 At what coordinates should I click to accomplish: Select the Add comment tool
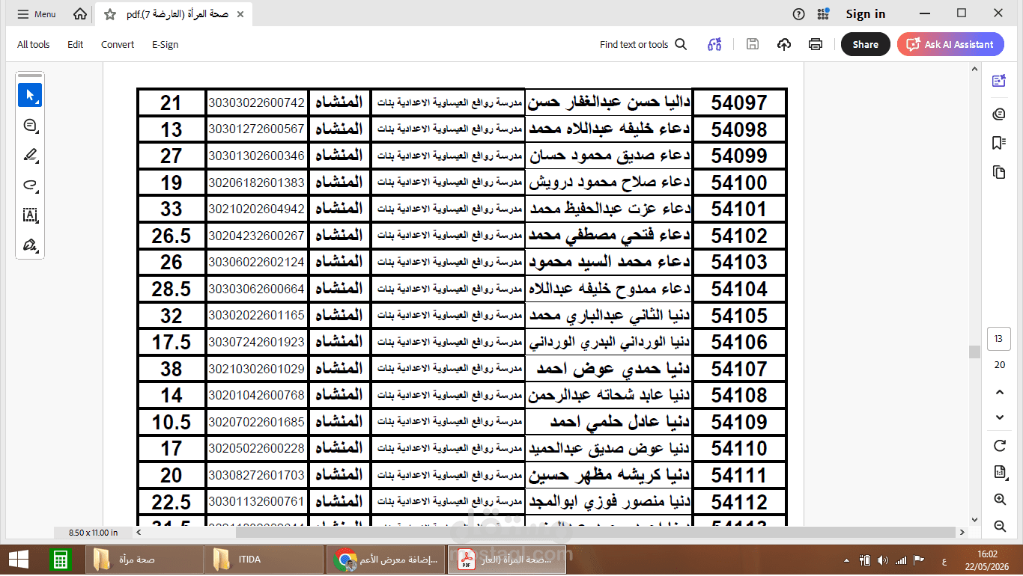click(x=30, y=126)
